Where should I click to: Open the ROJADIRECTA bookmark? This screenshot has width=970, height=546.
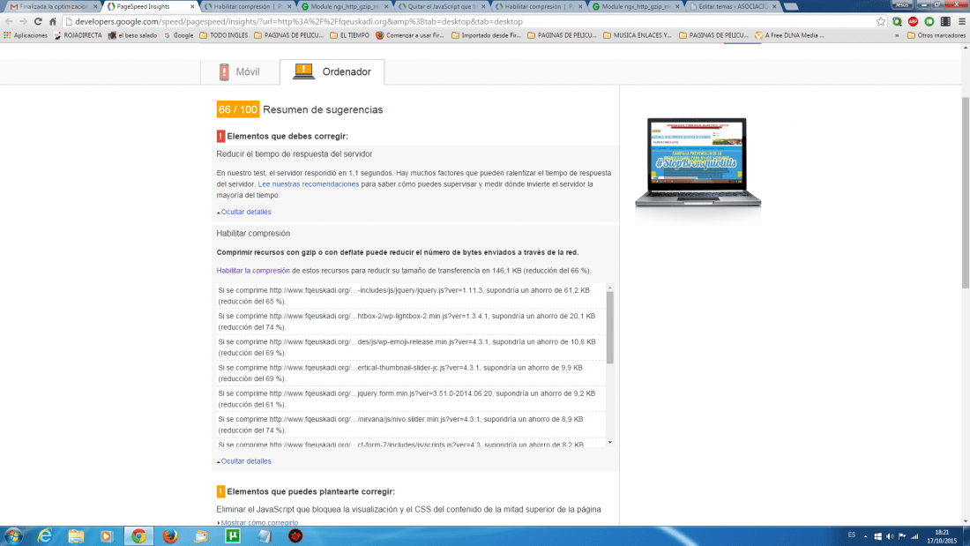[x=78, y=35]
